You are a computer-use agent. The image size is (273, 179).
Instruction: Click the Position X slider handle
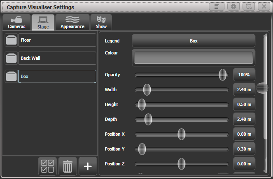[x=182, y=134]
